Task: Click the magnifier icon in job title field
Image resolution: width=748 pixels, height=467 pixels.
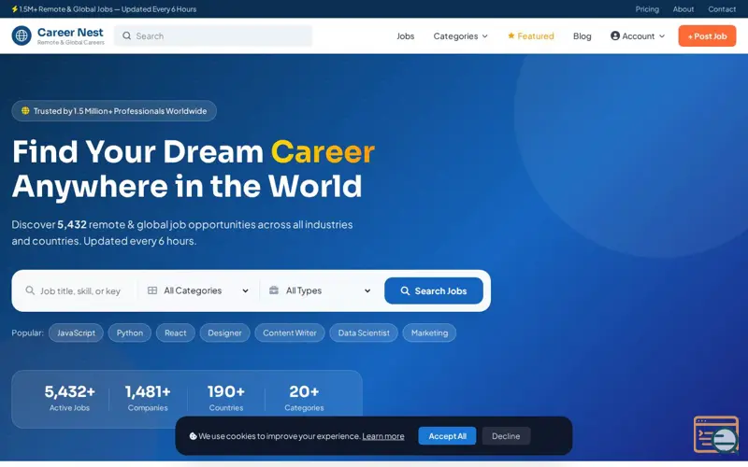Action: 30,290
